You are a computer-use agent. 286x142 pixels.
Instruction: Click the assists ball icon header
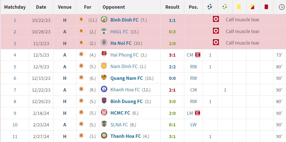click(225, 7)
